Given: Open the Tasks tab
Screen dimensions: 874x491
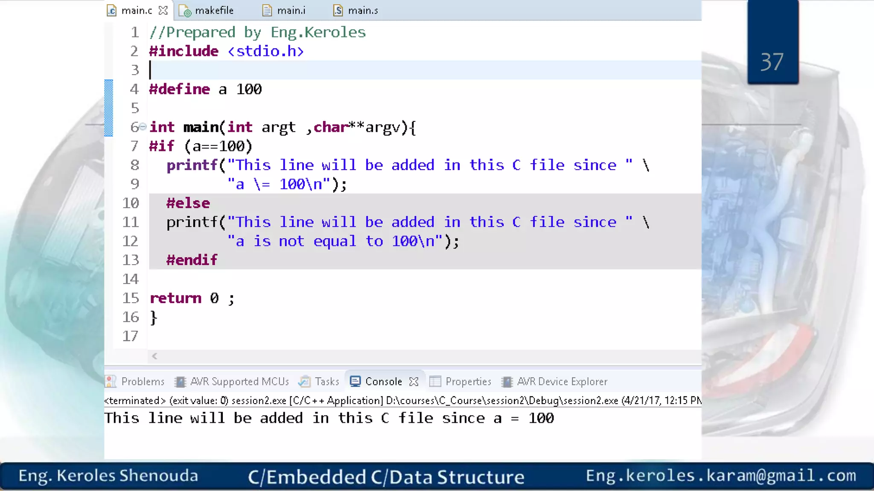Looking at the screenshot, I should pyautogui.click(x=326, y=381).
